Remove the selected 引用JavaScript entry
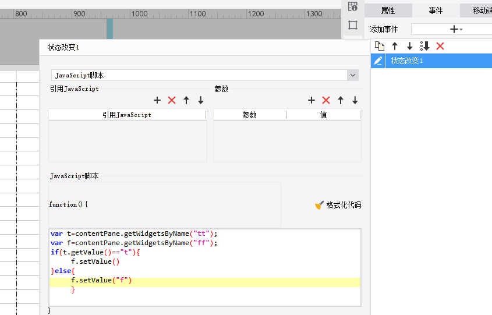This screenshot has height=315, width=492. tap(172, 100)
